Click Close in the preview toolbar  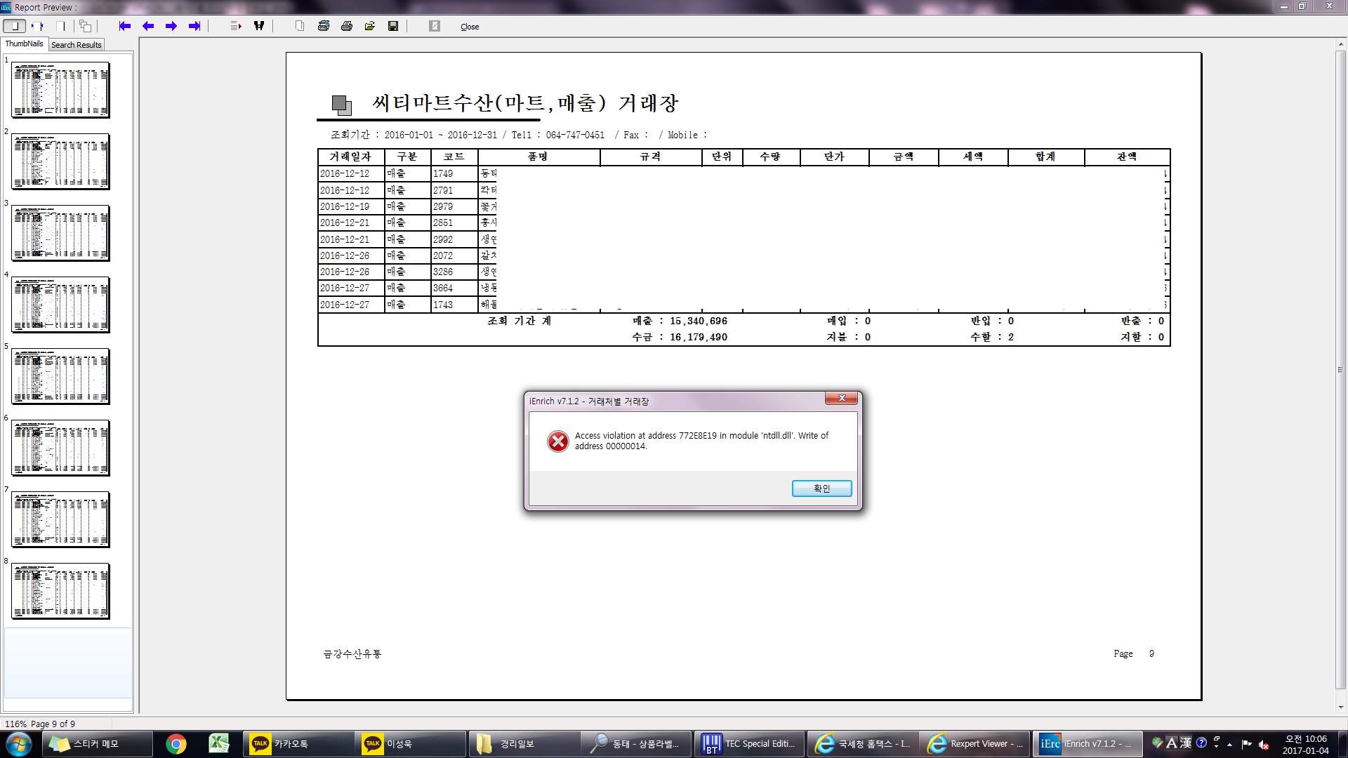[470, 27]
